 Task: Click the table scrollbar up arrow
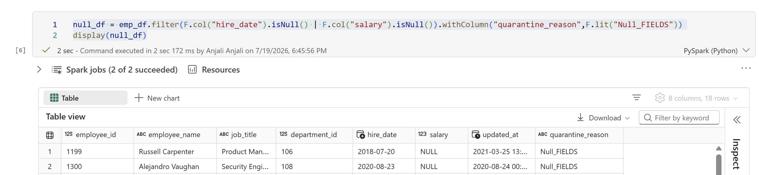point(718,148)
